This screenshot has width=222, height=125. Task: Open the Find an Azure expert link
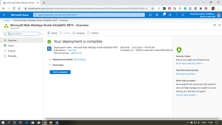click(x=187, y=95)
